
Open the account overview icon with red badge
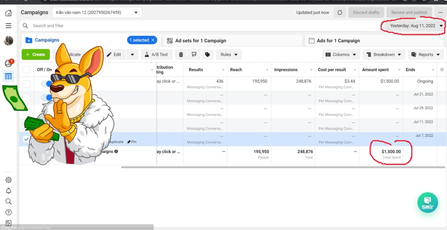point(8,63)
